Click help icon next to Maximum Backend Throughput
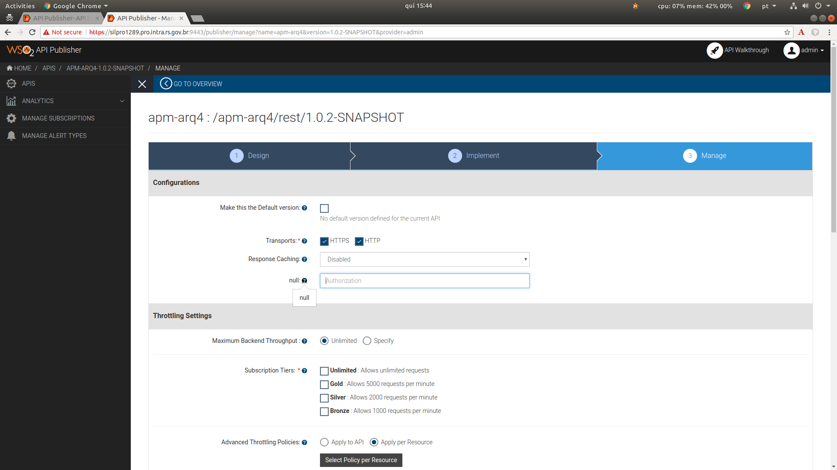Viewport: 837px width, 470px height. point(304,341)
